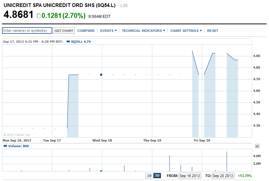Click the Wed Sep 18 axis label
The image size is (269, 181).
click(x=102, y=141)
